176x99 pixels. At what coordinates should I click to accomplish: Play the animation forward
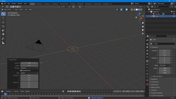(x=75, y=91)
